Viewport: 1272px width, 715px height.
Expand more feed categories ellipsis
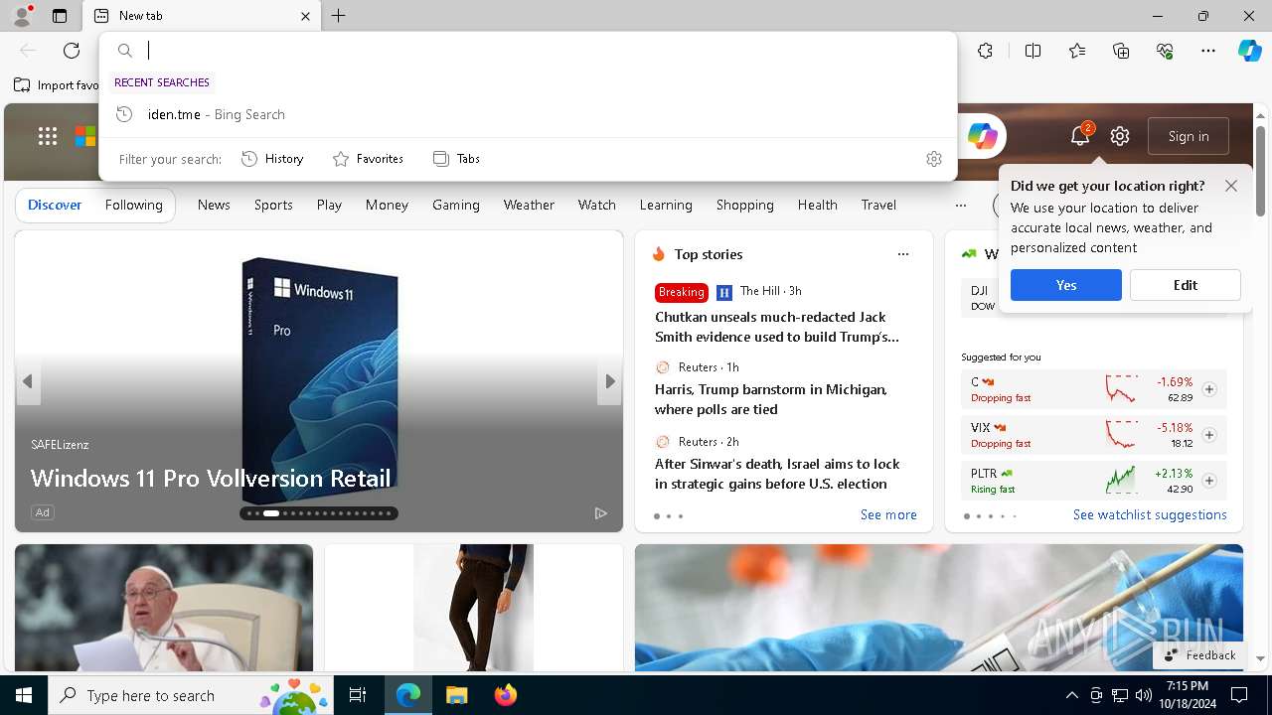click(960, 206)
